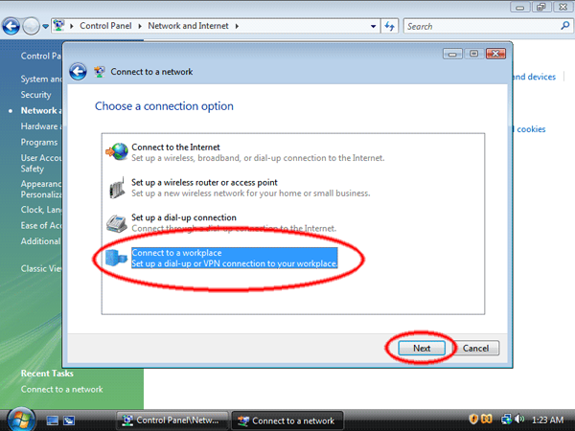Click Control Panel window's Forward button

coord(31,26)
